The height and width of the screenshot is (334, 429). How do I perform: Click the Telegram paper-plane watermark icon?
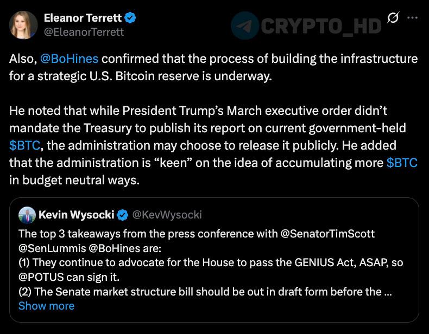[x=245, y=25]
